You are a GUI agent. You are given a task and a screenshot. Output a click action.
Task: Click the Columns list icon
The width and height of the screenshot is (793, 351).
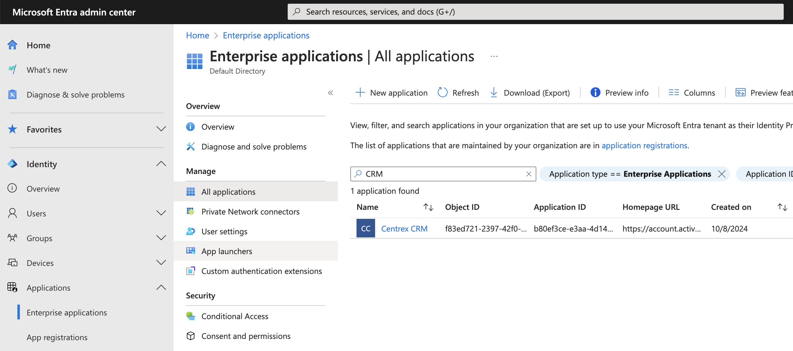tap(674, 93)
